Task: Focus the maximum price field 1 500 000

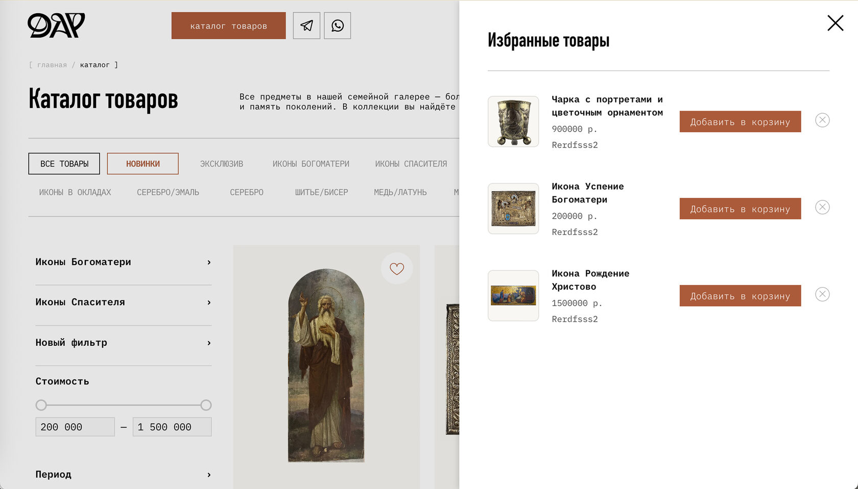Action: (172, 427)
